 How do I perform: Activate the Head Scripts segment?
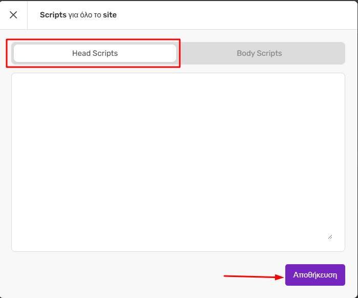pos(95,53)
